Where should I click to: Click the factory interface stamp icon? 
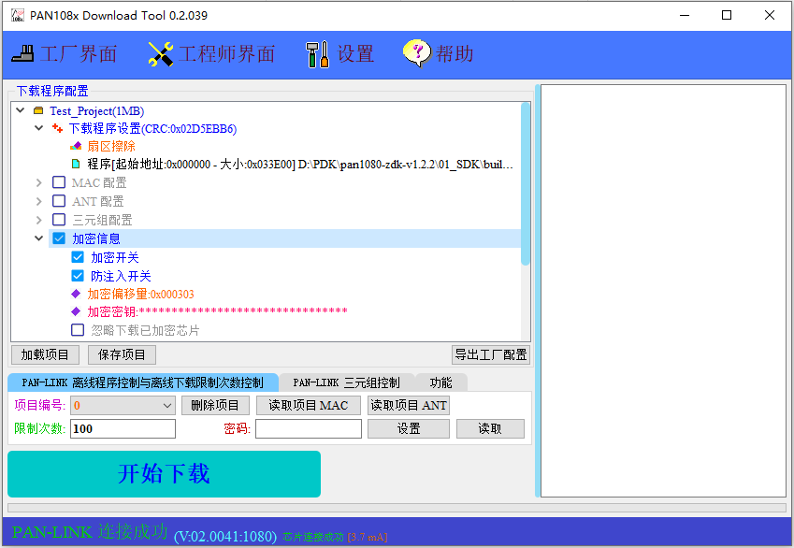[x=22, y=53]
